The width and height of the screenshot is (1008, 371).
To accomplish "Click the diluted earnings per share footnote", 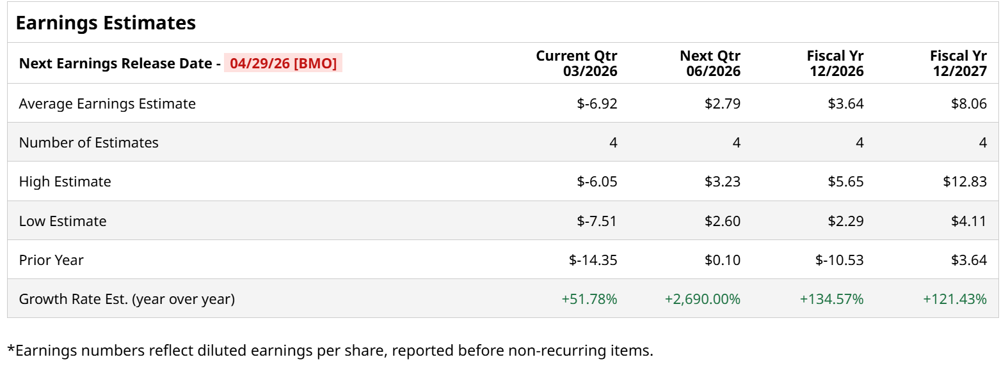I will [330, 351].
